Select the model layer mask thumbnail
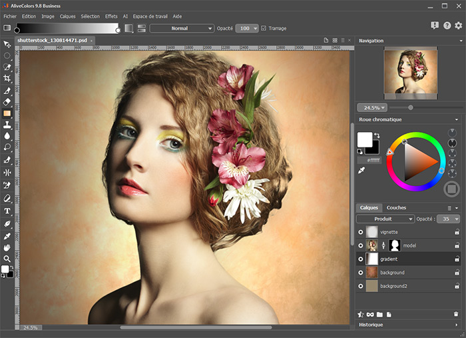The width and height of the screenshot is (466, 338). point(395,245)
